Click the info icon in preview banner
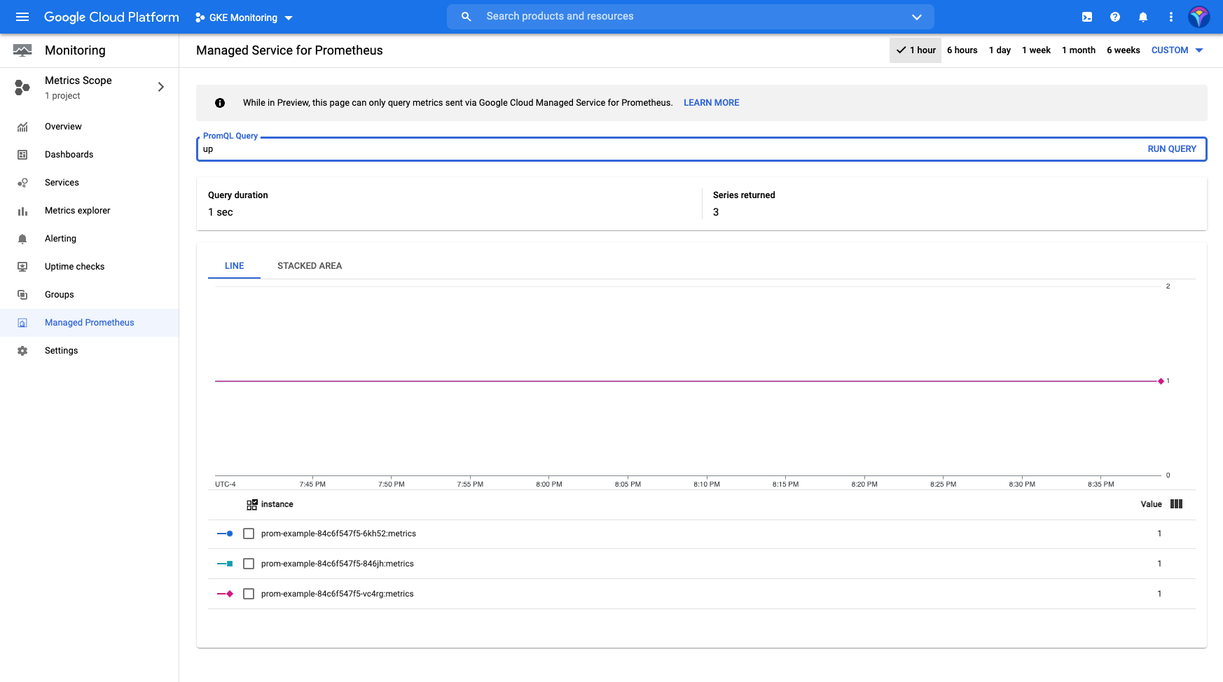1223x682 pixels. (220, 103)
